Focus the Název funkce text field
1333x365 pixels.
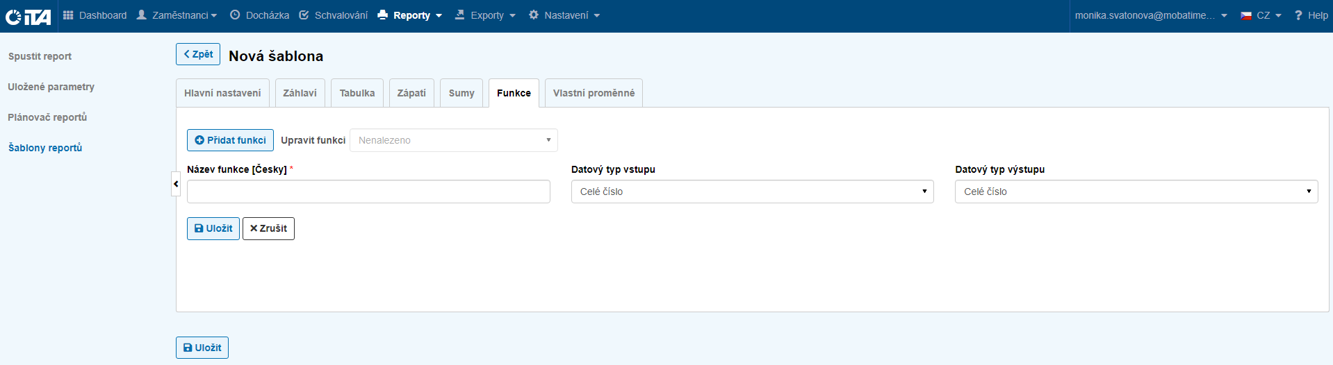[368, 192]
